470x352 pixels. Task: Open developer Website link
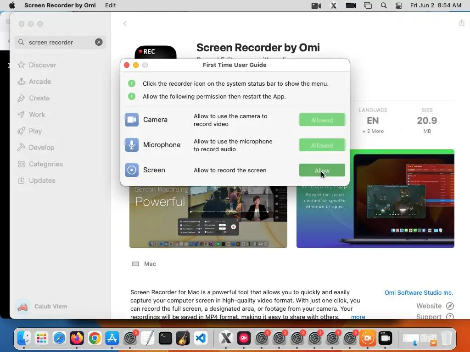[435, 306]
